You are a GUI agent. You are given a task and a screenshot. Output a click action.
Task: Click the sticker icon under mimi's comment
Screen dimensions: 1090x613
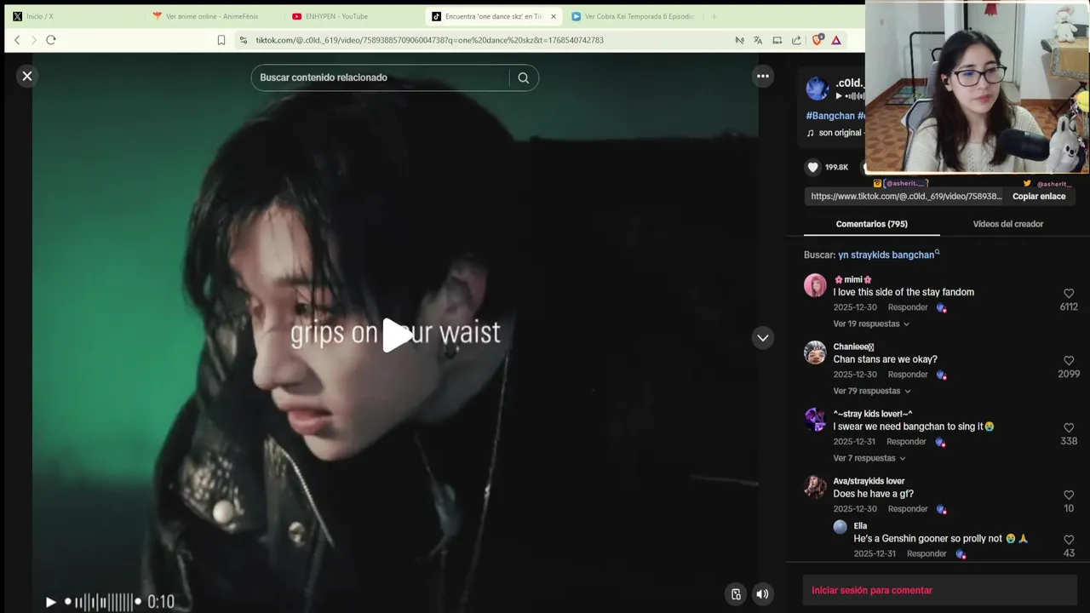pos(941,307)
